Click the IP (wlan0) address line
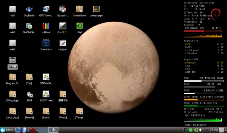 (203, 112)
